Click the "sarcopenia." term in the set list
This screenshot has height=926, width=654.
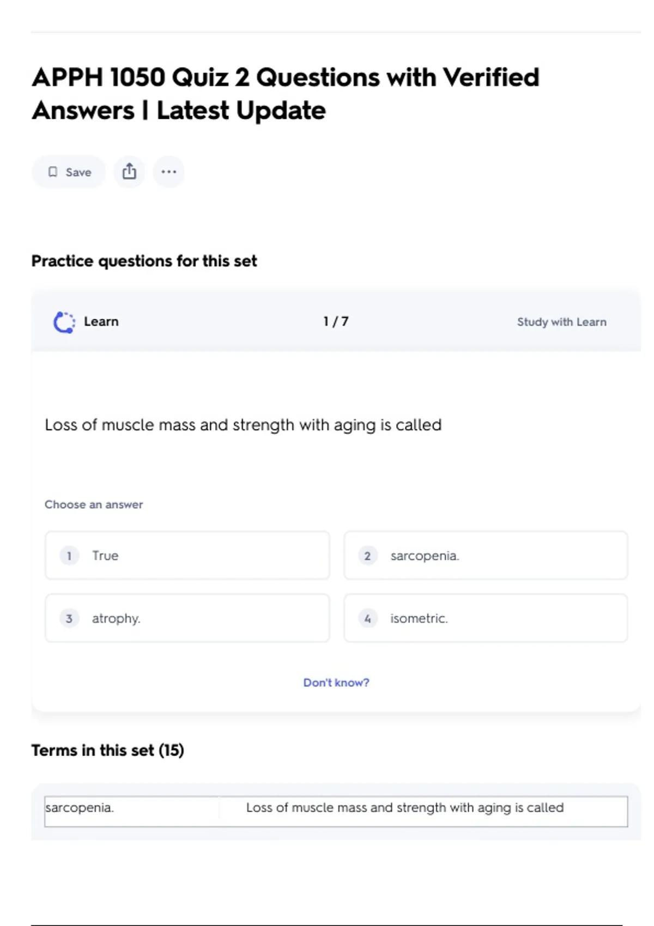click(80, 807)
